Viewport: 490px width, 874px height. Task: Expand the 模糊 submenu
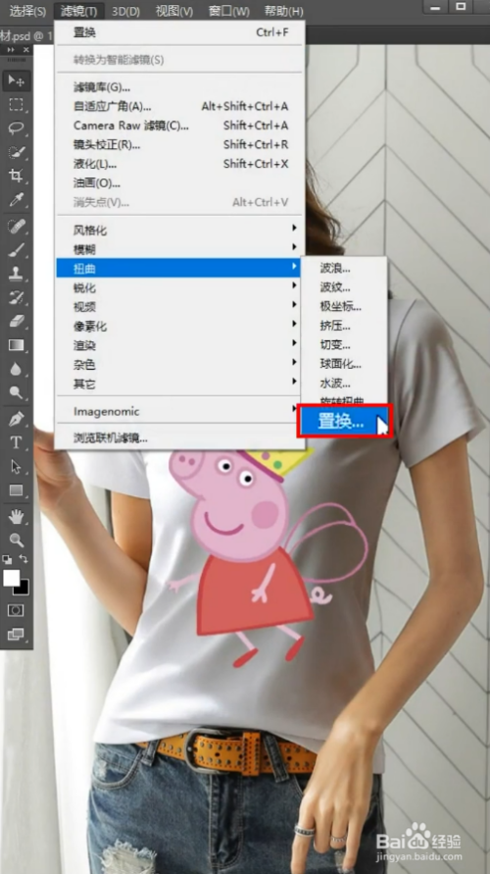pyautogui.click(x=178, y=250)
